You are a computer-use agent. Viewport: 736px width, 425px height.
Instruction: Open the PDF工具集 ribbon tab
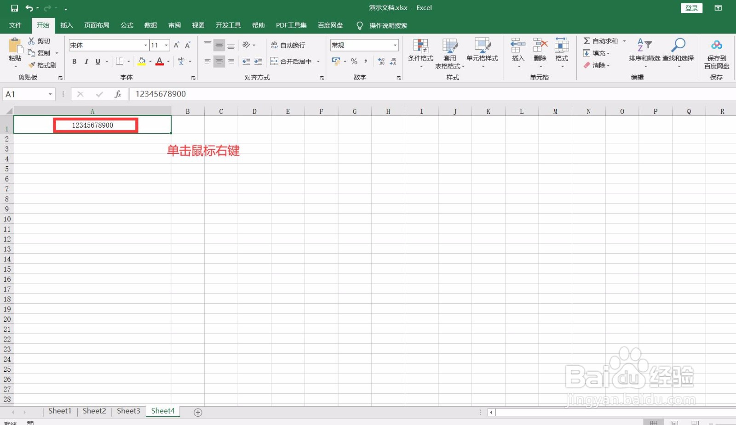point(291,25)
